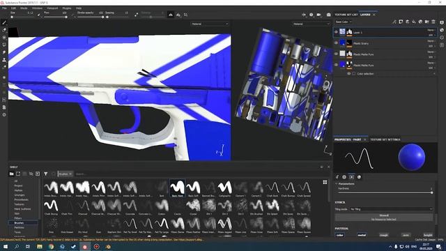Select the Material Picker tool in left toolbar
Image resolution: width=446 pixels, height=251 pixels.
[4, 67]
